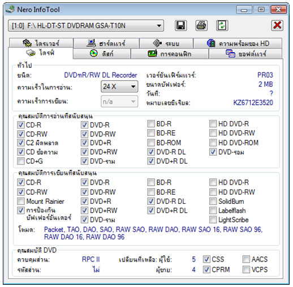This screenshot has height=287, width=293.
Task: Toggle the CPRM checkbox
Action: [206, 269]
